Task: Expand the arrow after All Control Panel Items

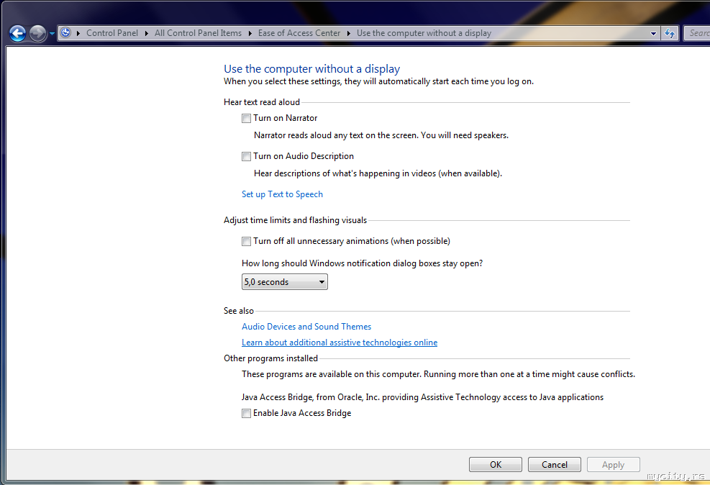Action: click(250, 33)
